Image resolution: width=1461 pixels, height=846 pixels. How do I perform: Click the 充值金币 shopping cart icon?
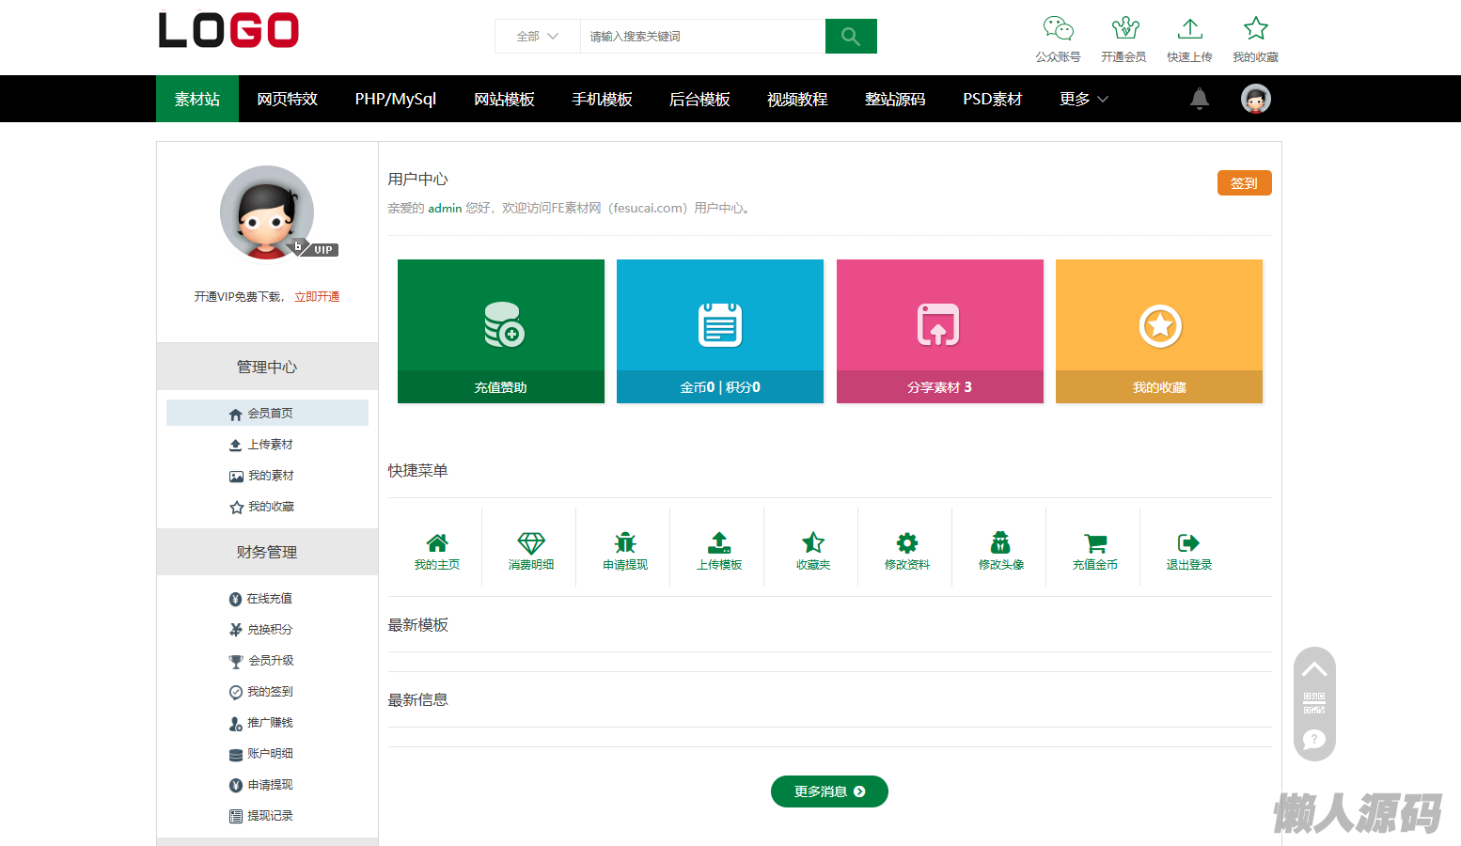[x=1094, y=543]
